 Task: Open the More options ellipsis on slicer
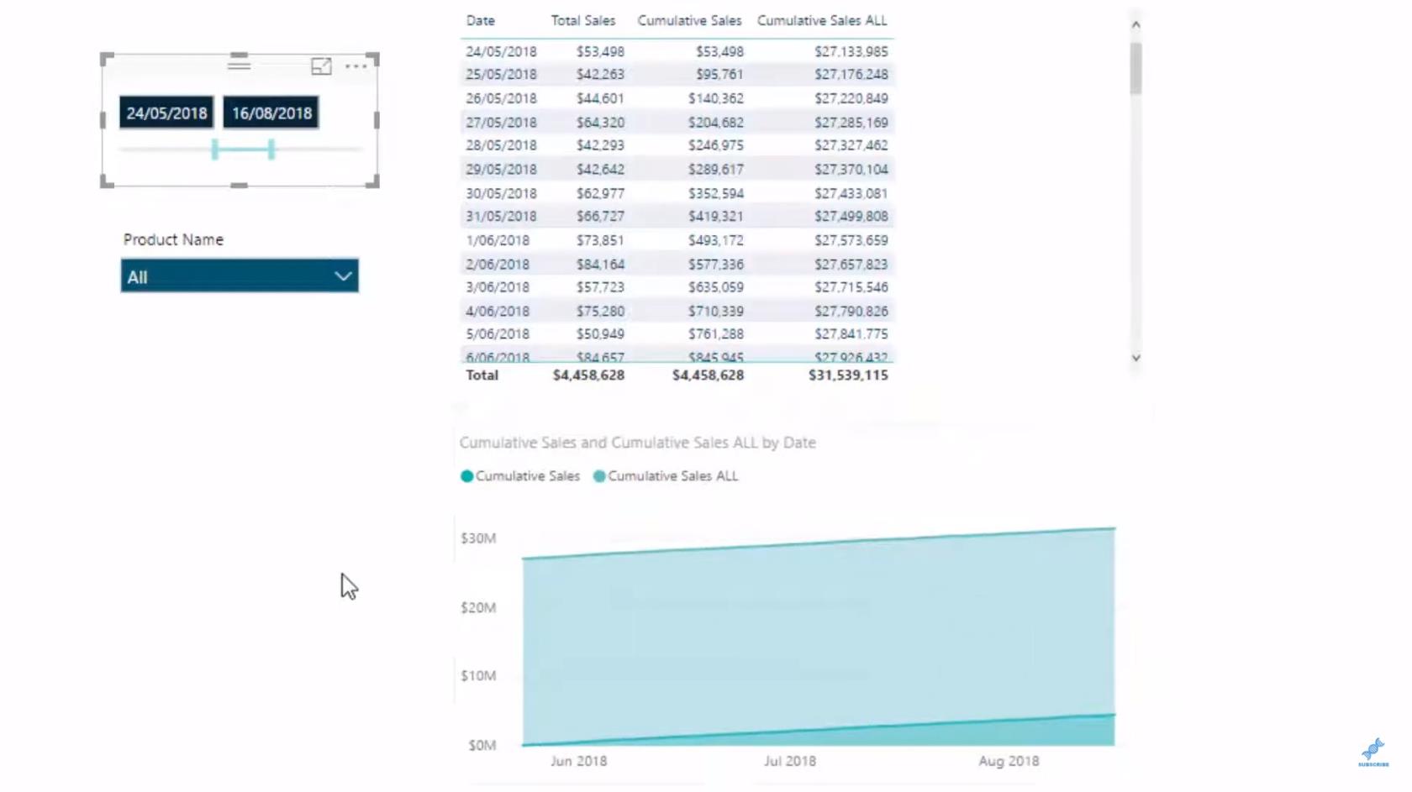point(356,66)
